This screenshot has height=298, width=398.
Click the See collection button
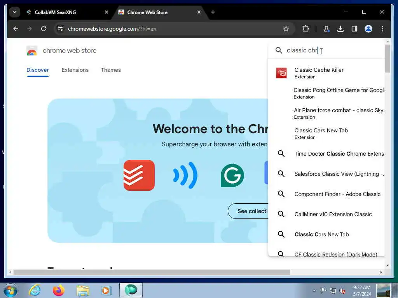click(248, 211)
